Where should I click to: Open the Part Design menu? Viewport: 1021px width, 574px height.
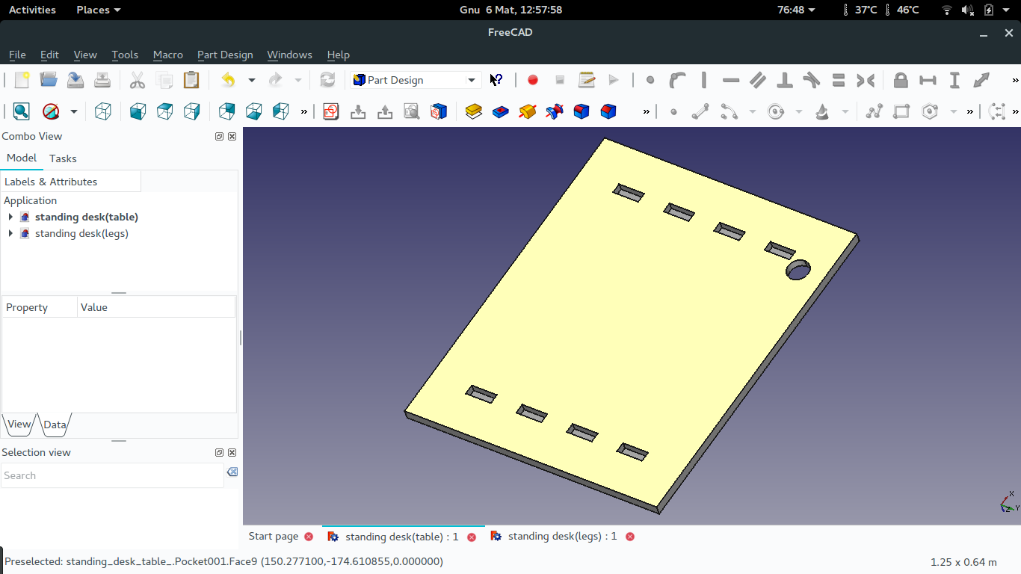(x=225, y=55)
